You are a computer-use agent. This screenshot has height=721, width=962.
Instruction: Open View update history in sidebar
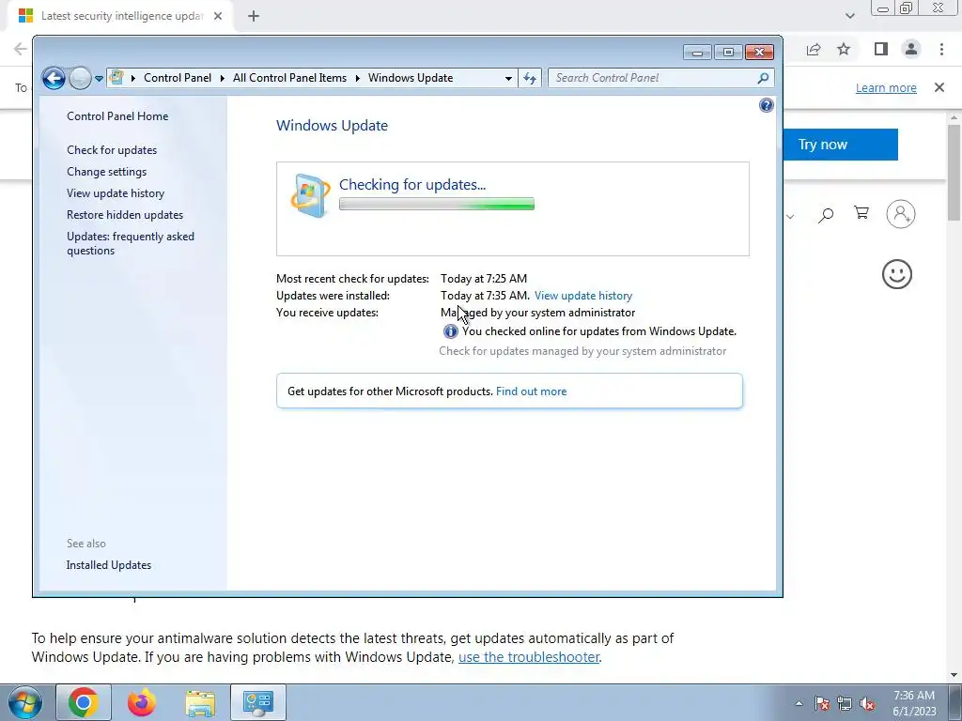point(116,193)
